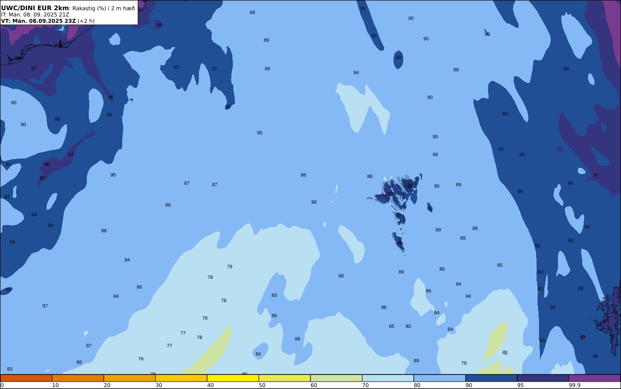Click the medium blue 90–95 legend swatch
621x389 pixels.
pos(491,378)
